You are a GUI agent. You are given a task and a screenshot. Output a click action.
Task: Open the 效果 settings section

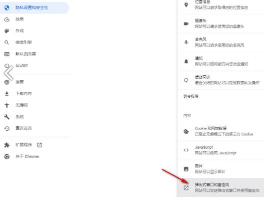click(35, 19)
